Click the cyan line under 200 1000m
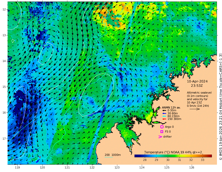The height and width of the screenshot is (172, 222). (x=109, y=157)
